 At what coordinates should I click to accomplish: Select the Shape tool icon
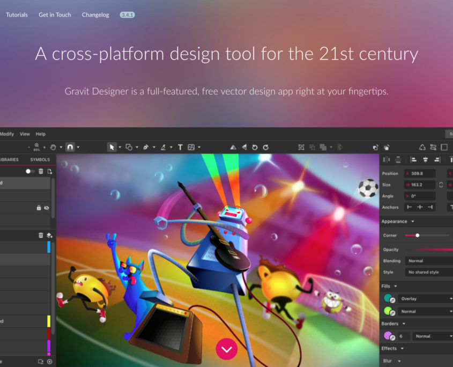(x=129, y=147)
